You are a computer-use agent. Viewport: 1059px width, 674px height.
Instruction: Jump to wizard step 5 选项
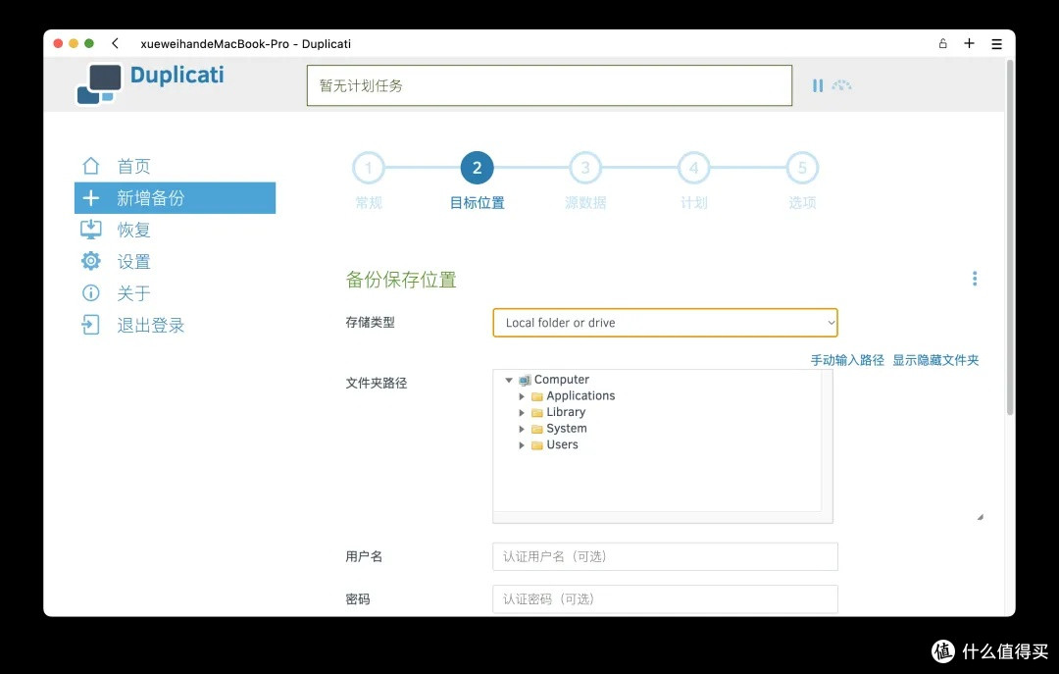coord(802,168)
